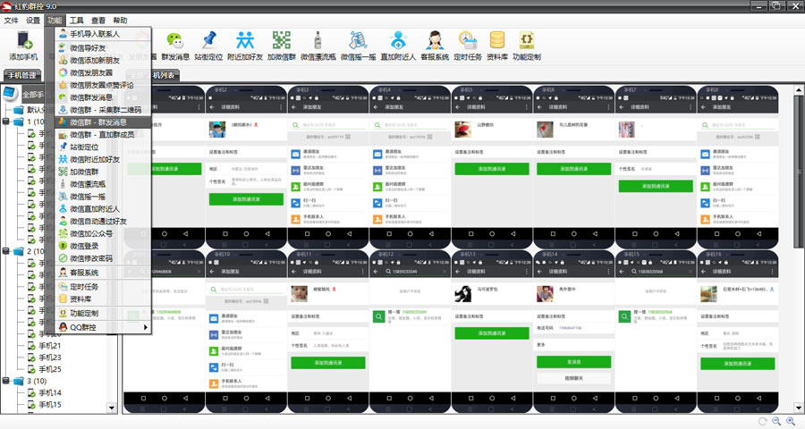Open the 工具 menu
805x429 pixels.
click(77, 21)
